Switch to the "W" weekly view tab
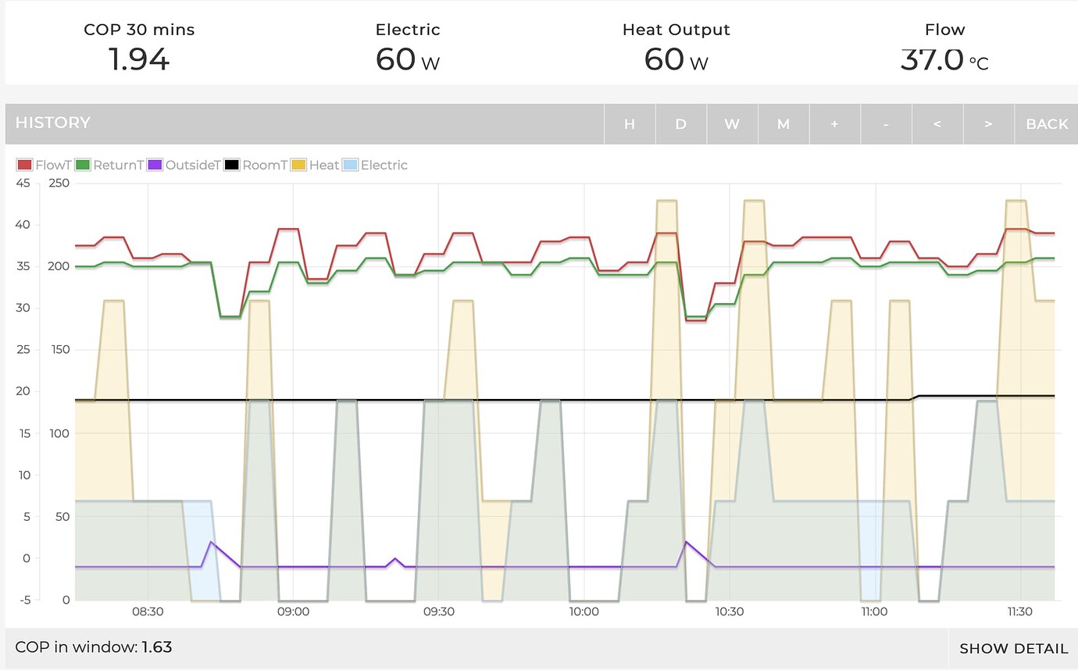This screenshot has height=670, width=1078. click(732, 123)
